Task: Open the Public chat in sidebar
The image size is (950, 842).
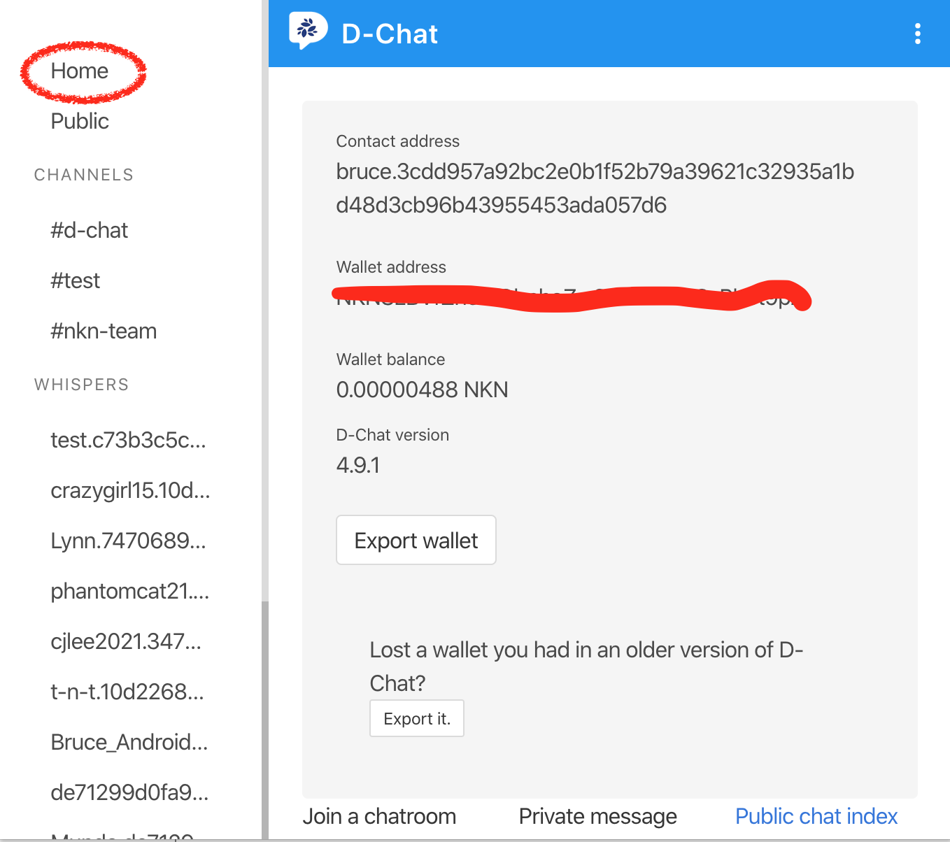Action: pos(80,121)
